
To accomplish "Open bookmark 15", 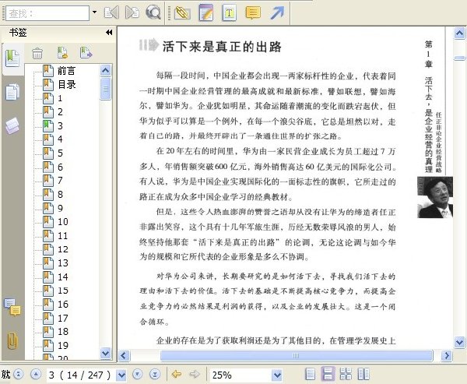I will [x=56, y=291].
